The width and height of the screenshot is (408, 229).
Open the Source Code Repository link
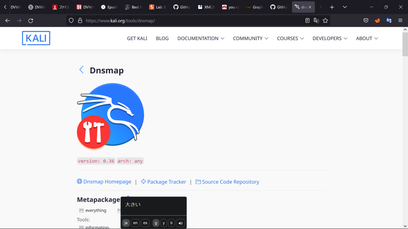(227, 182)
